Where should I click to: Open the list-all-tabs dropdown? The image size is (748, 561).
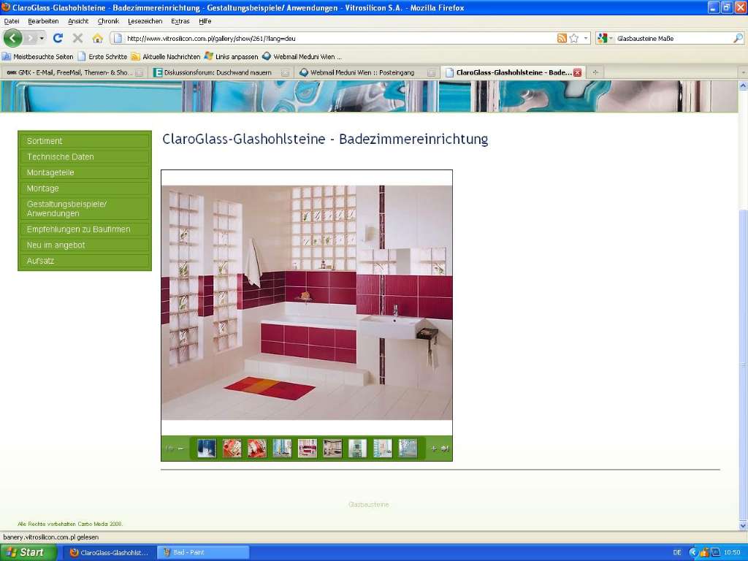click(x=743, y=72)
